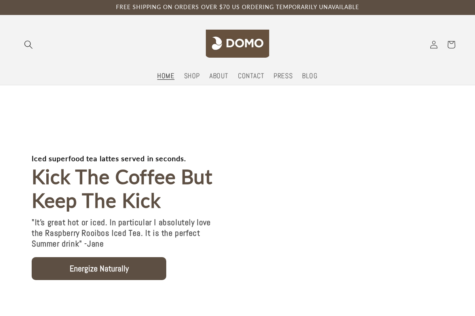Click the cart bag icon
Screen dimensions: 475x316
click(x=451, y=45)
